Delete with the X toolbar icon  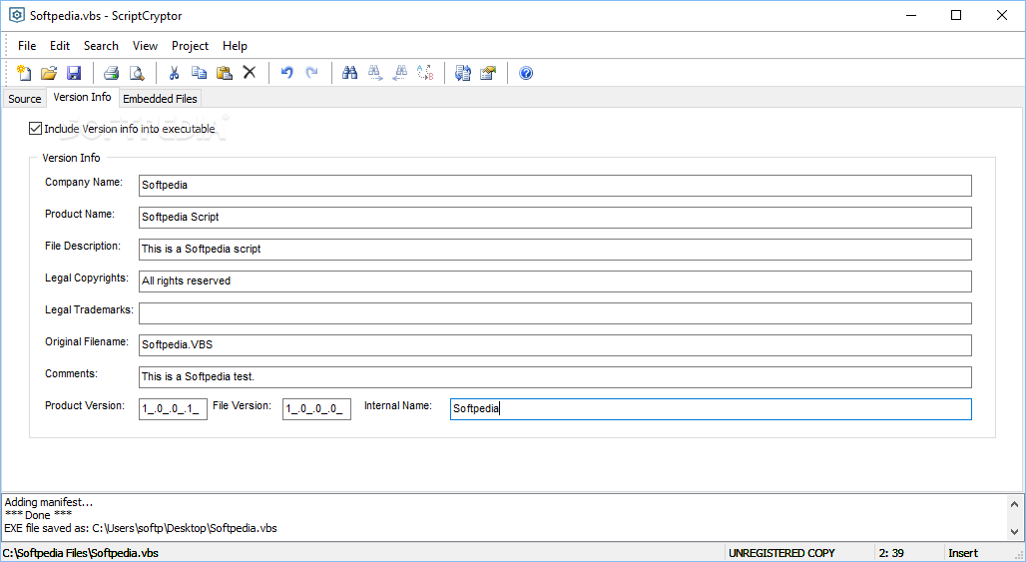coord(250,73)
